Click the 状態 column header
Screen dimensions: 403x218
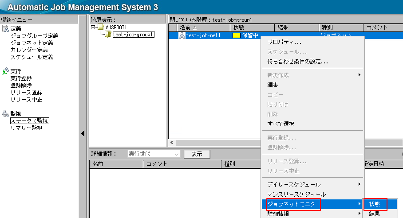pyautogui.click(x=253, y=27)
